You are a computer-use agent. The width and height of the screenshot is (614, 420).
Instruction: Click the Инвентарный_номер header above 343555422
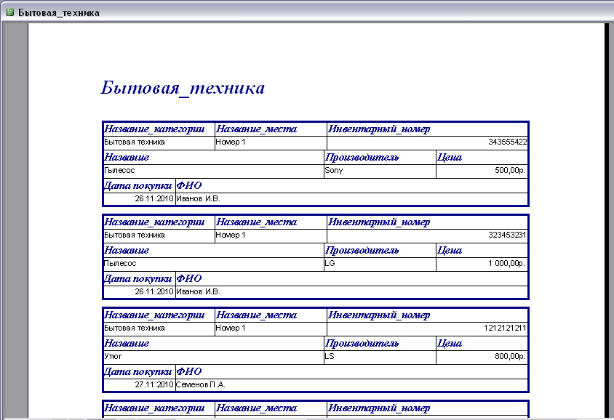(379, 129)
